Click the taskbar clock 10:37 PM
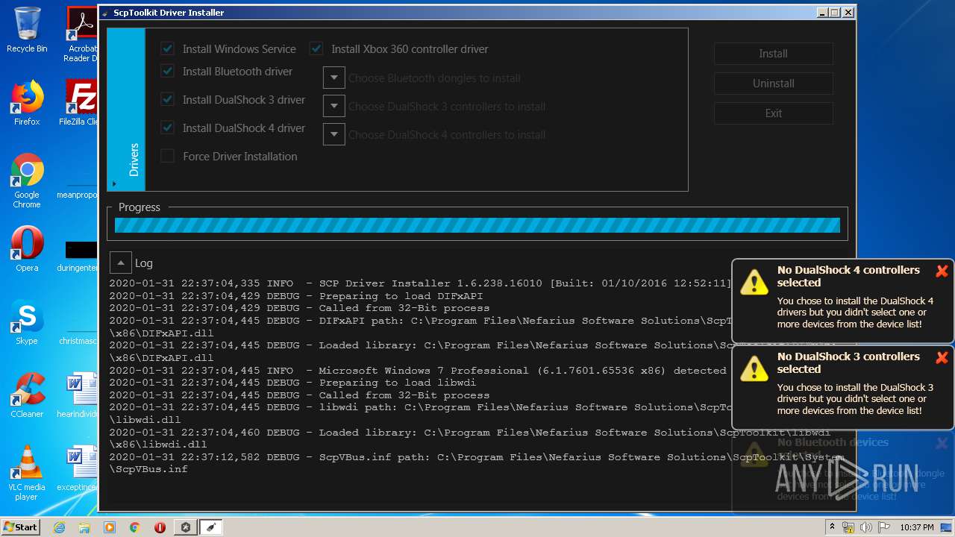This screenshot has height=537, width=955. [918, 527]
